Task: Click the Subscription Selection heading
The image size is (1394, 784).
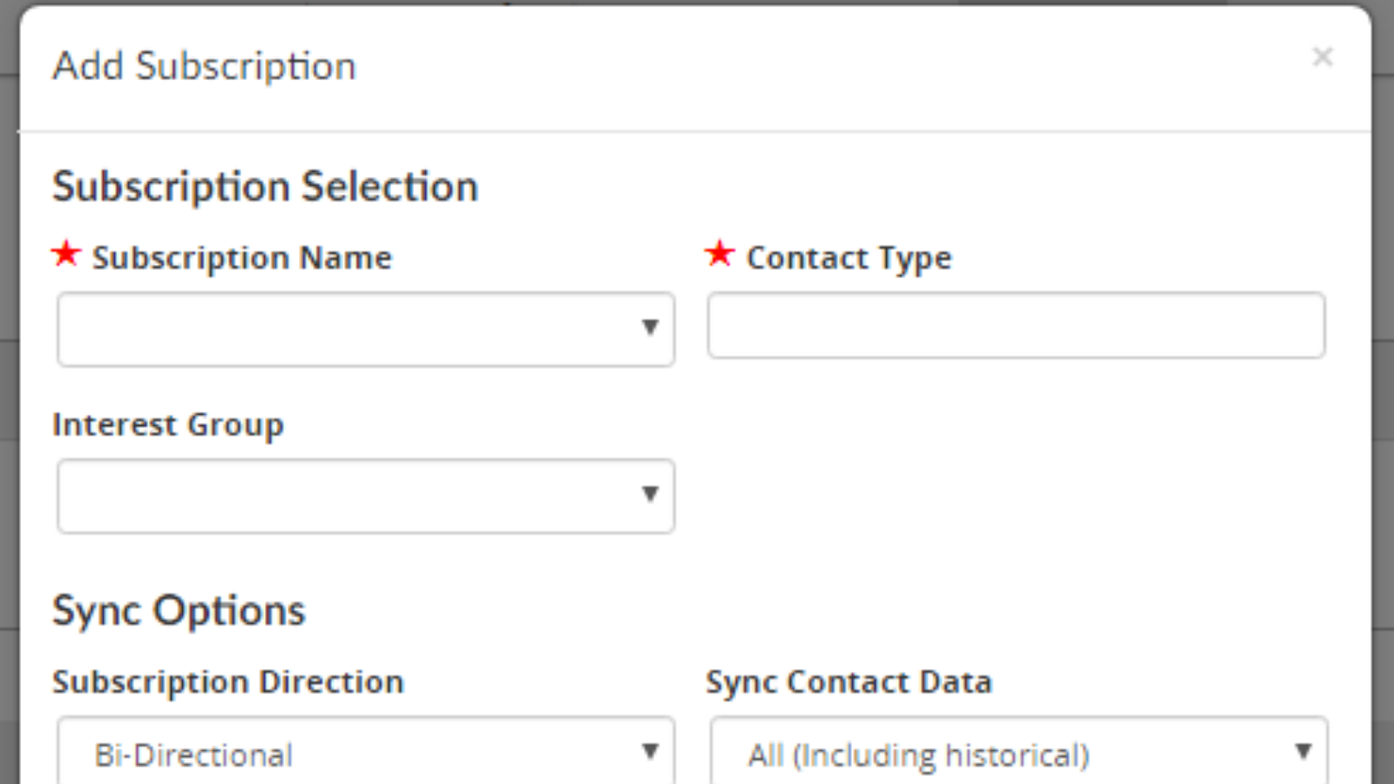Action: [x=266, y=185]
